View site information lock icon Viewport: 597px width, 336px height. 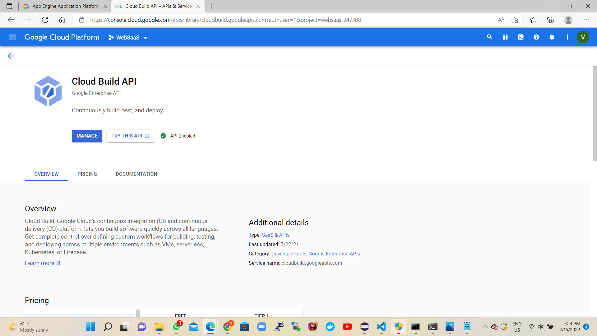point(81,20)
